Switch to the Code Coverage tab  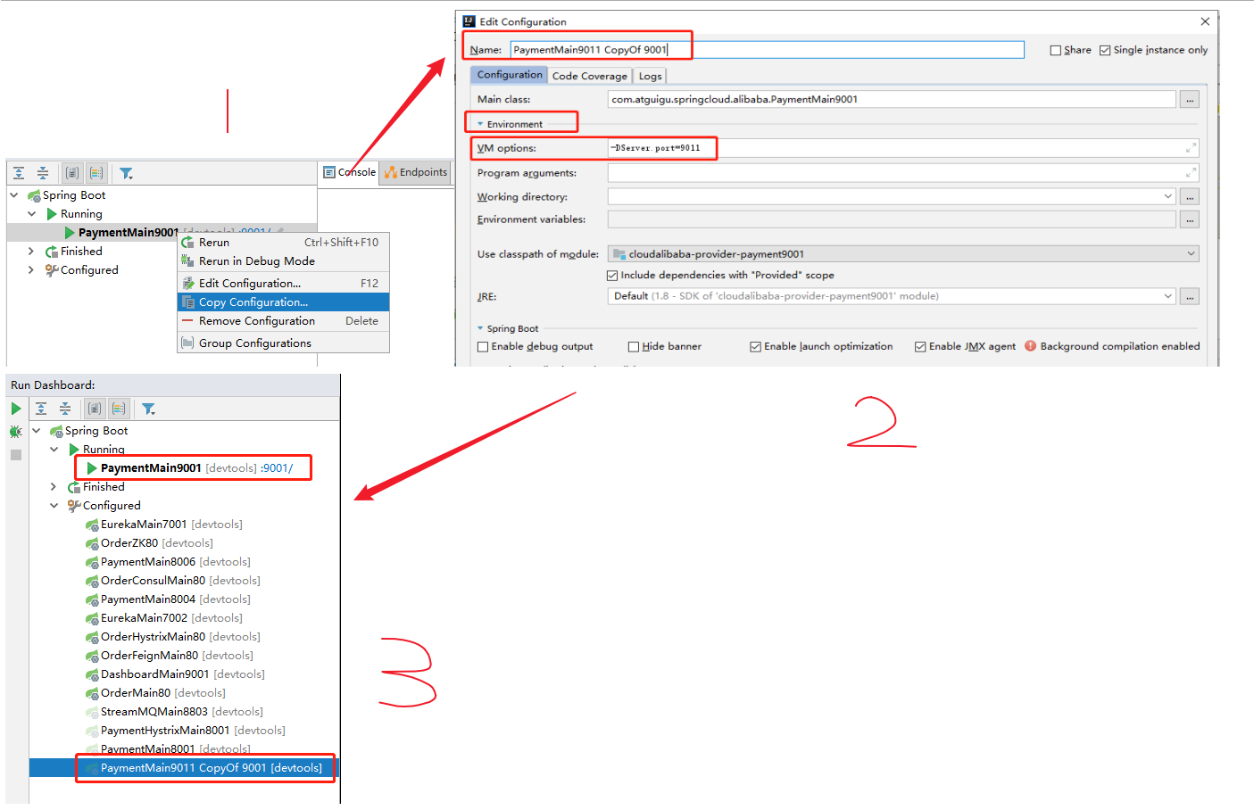589,76
